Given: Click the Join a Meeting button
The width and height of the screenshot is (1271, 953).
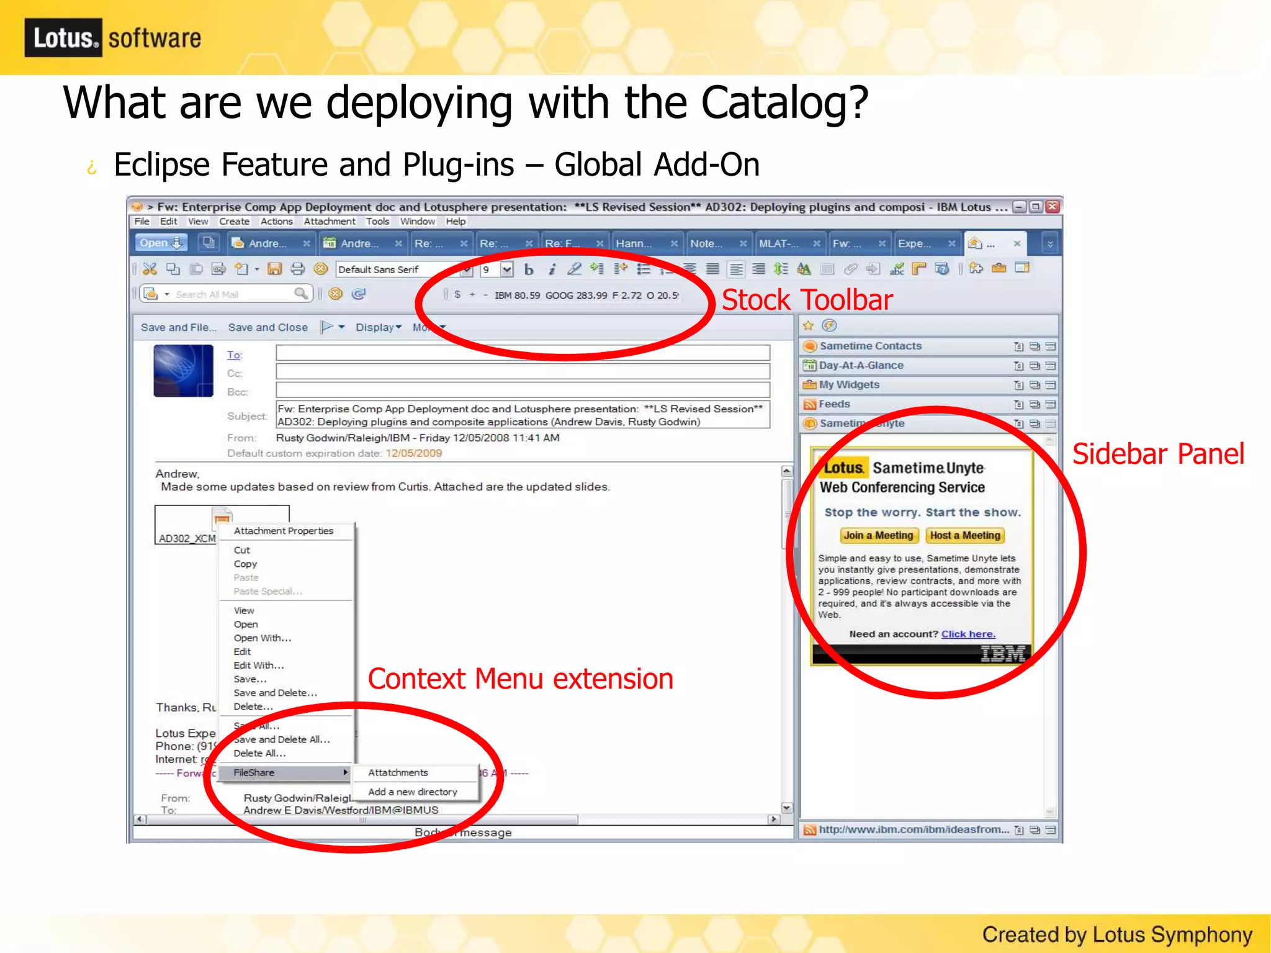Looking at the screenshot, I should tap(878, 535).
